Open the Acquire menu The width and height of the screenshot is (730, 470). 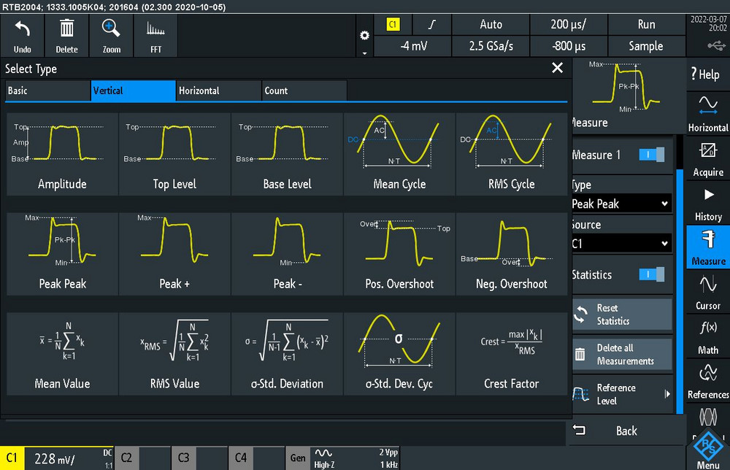[708, 158]
